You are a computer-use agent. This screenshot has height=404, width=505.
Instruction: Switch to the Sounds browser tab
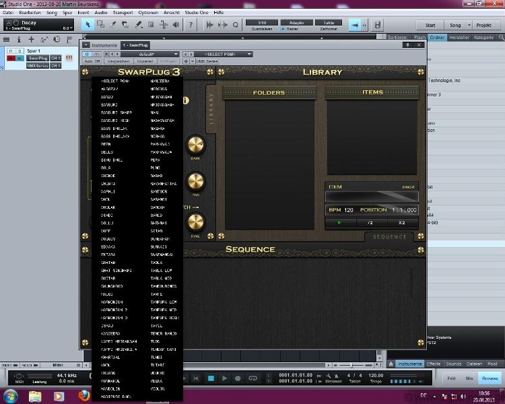[x=453, y=364]
